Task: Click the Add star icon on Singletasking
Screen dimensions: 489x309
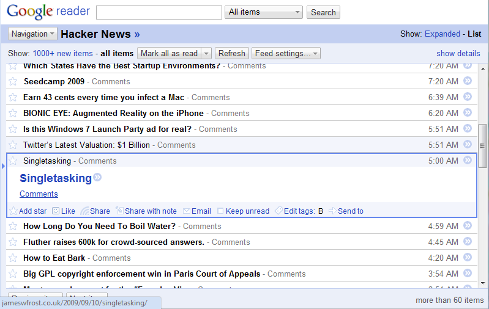Action: (x=13, y=211)
